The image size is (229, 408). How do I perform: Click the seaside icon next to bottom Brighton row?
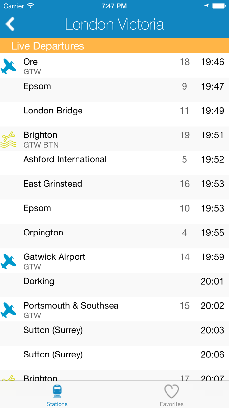(9, 377)
